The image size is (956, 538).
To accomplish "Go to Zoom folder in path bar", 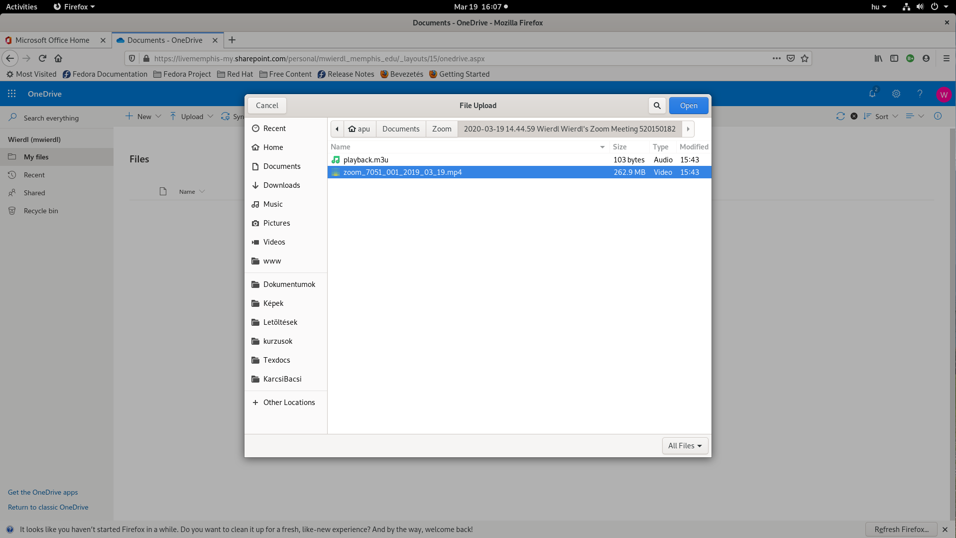I will point(442,129).
